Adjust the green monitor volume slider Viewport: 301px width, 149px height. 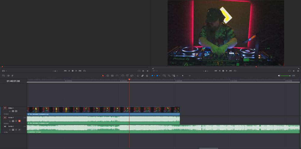point(286,76)
